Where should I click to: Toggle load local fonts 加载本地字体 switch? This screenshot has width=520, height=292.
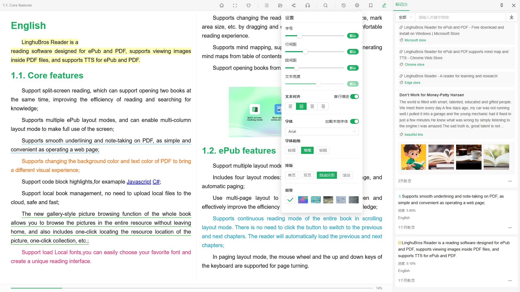pyautogui.click(x=354, y=121)
